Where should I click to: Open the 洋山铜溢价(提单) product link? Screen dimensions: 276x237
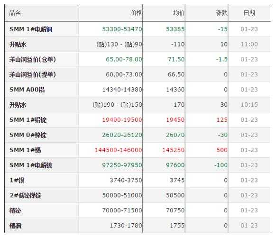tap(33, 74)
